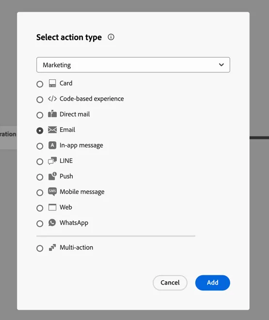Screen dimensions: 269x320
Task: Click the Card icon
Action: [52, 83]
